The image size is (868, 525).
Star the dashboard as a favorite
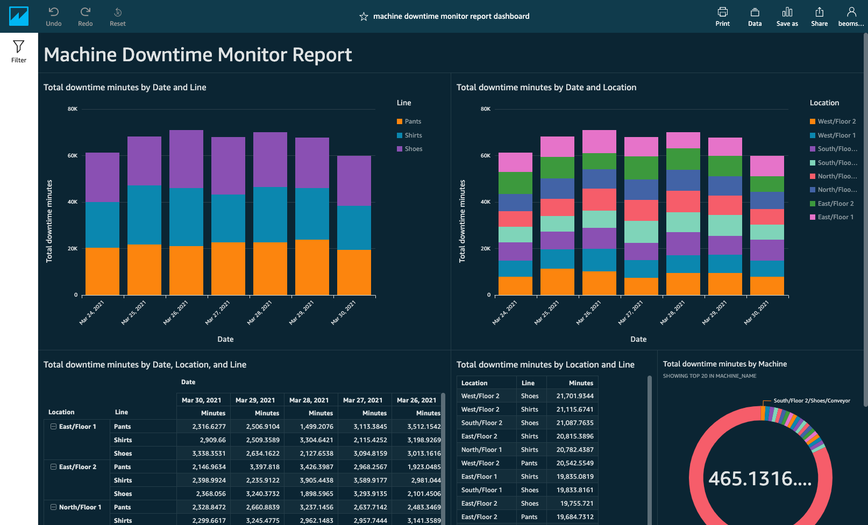[362, 16]
